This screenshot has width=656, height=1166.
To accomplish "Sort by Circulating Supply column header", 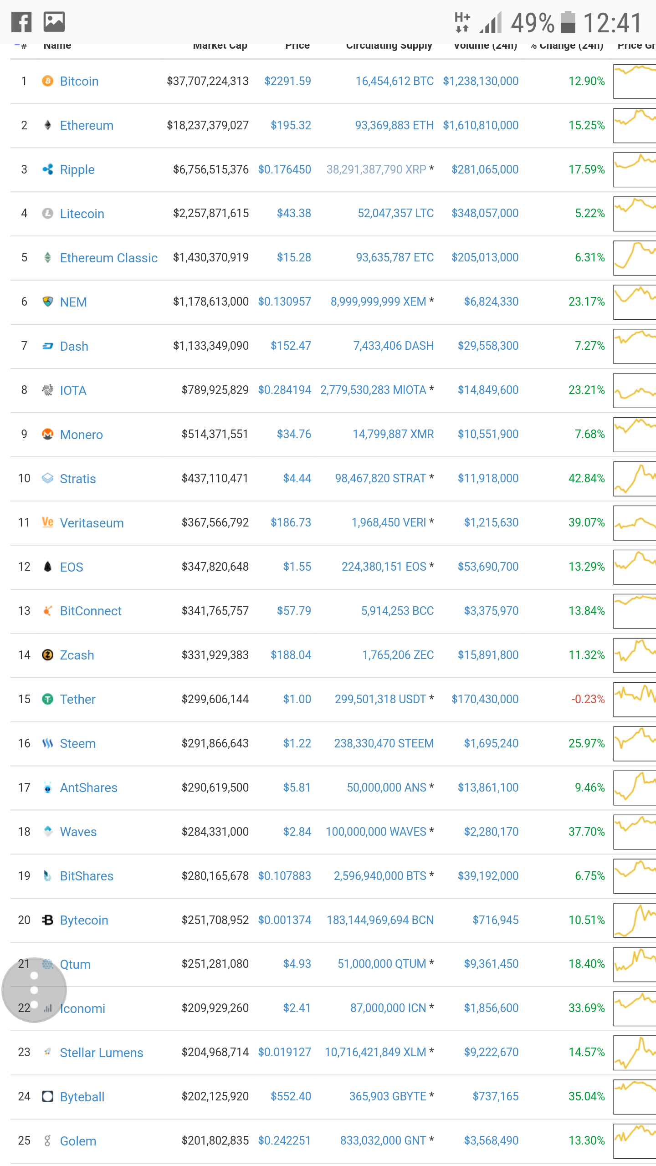I will pos(389,45).
